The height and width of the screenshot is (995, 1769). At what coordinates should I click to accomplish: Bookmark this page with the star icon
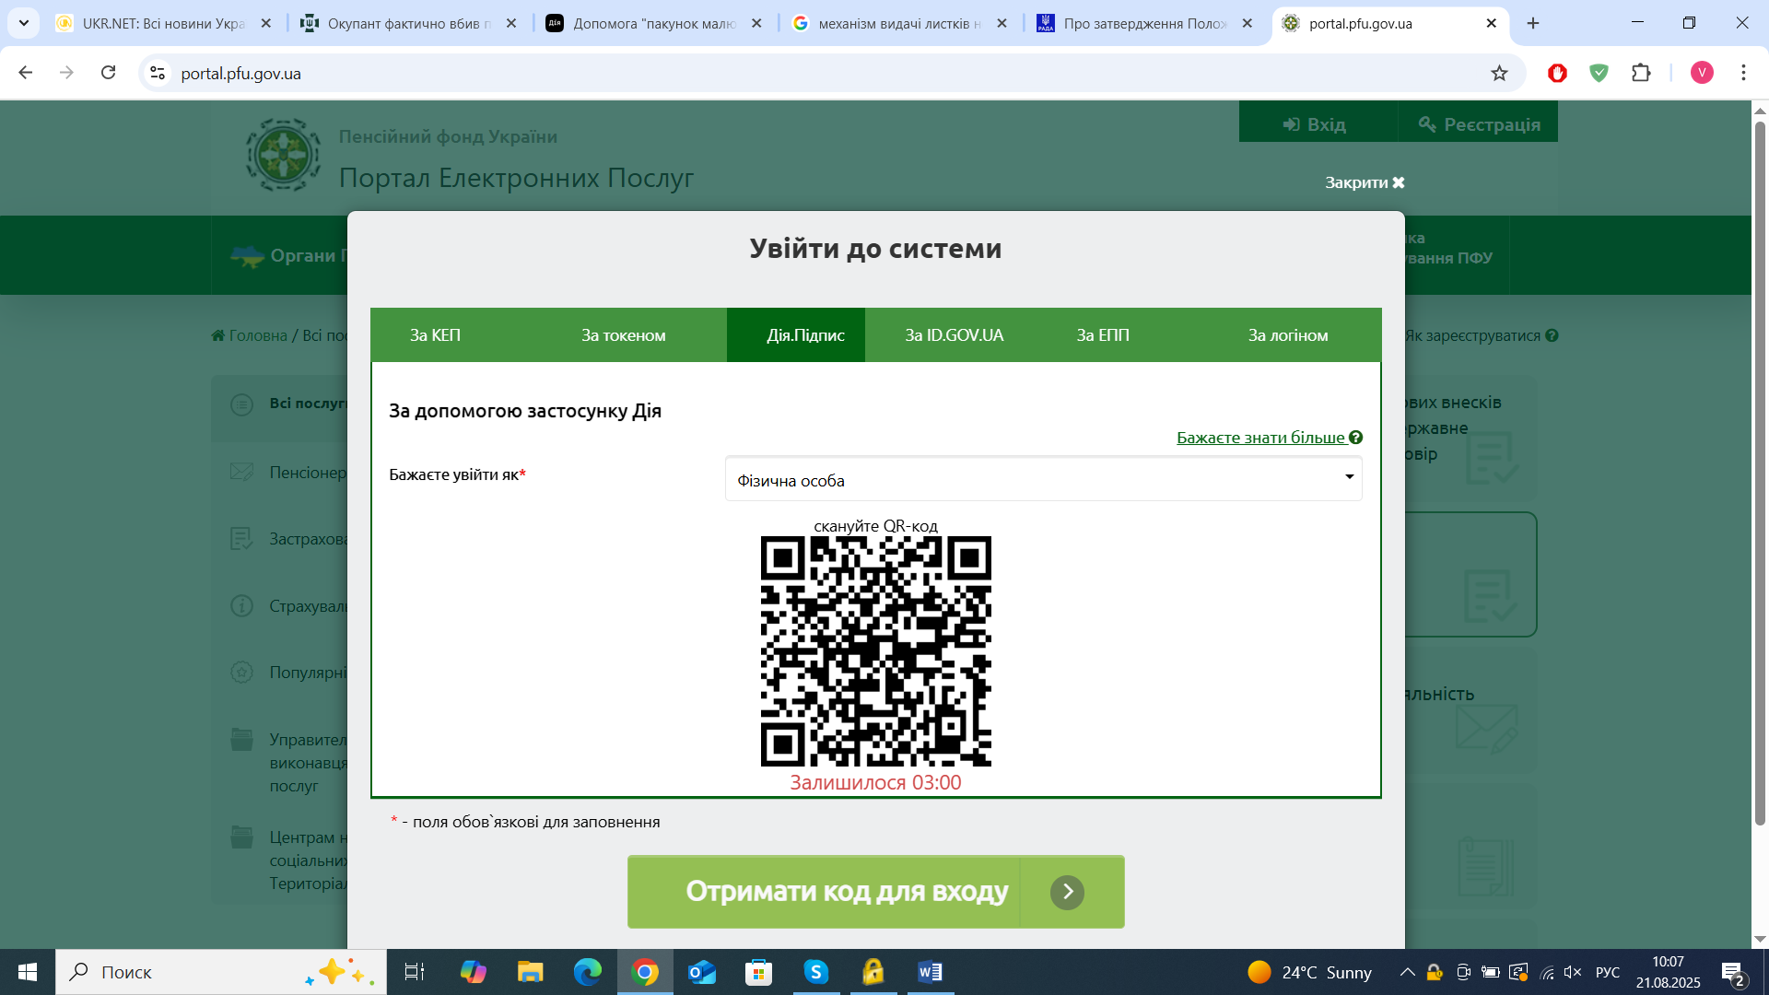pos(1499,73)
